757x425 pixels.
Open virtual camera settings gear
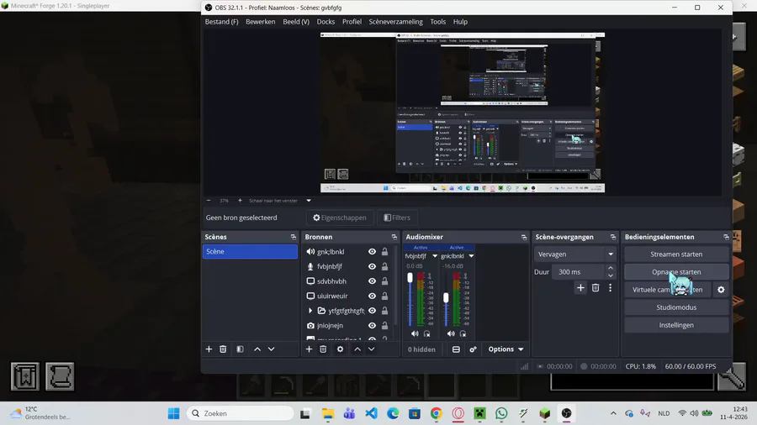point(721,290)
